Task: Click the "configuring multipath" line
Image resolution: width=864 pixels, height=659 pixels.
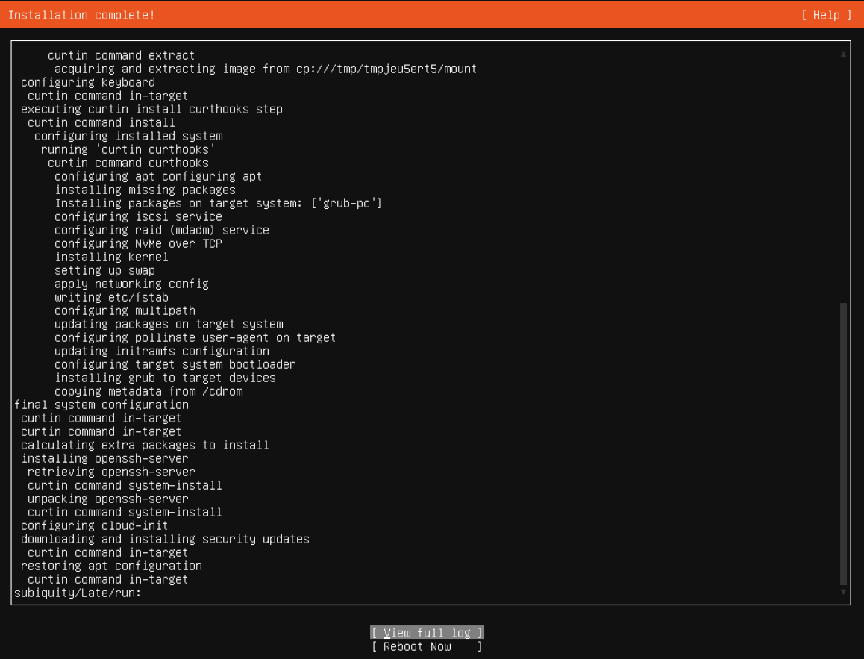Action: click(x=125, y=310)
